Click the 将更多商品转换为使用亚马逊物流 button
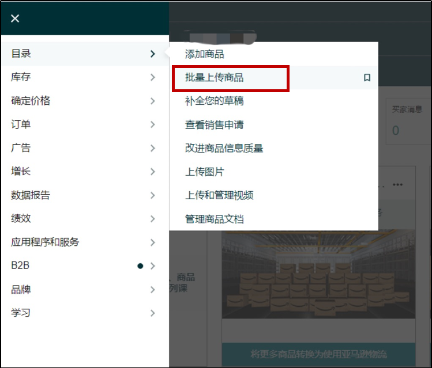Viewport: 432px width, 368px height. 318,354
